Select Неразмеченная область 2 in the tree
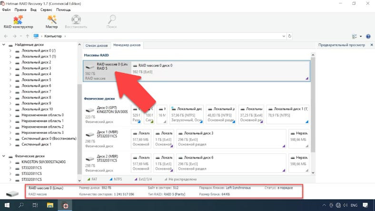The image size is (375, 211). [x=42, y=127]
